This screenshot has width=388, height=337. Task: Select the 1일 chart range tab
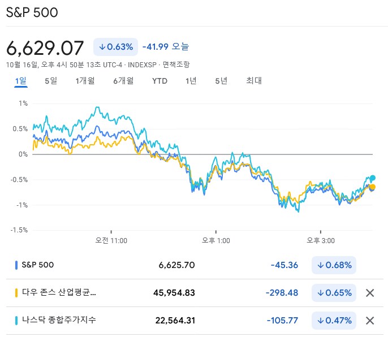point(20,81)
